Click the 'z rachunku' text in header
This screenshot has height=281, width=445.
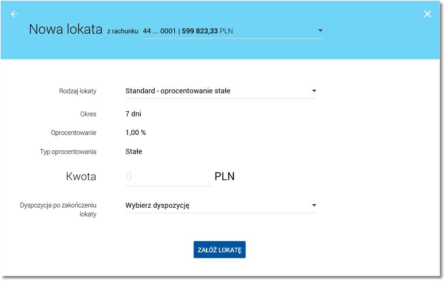coord(123,31)
